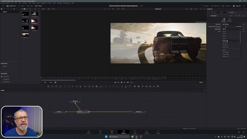
Task: Click the current frame field showing 22.0
Action: pos(201,82)
